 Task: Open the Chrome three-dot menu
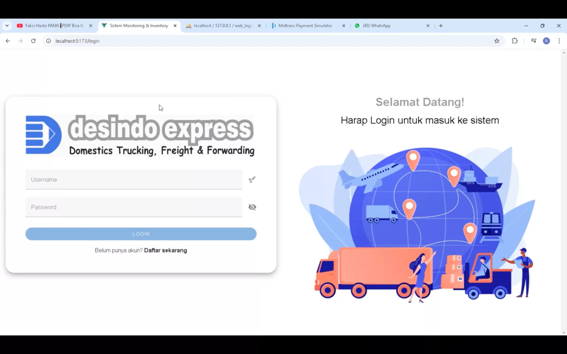click(x=559, y=41)
